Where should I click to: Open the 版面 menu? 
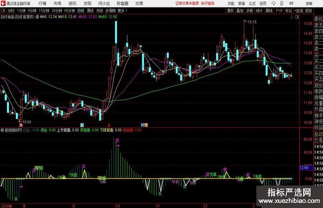(x=241, y=3)
